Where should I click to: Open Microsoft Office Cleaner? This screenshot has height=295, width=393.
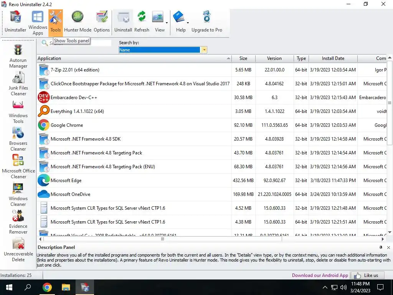pyautogui.click(x=18, y=167)
